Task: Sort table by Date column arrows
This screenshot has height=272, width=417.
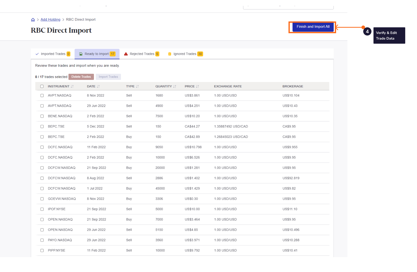Action: point(98,86)
